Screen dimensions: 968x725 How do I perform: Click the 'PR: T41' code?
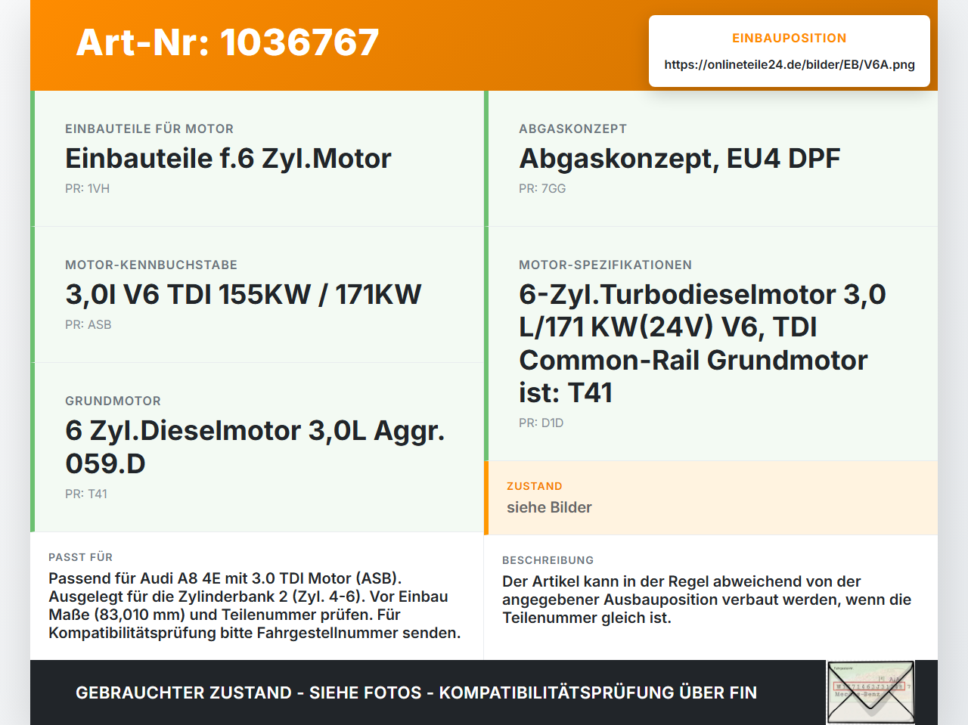pyautogui.click(x=86, y=494)
